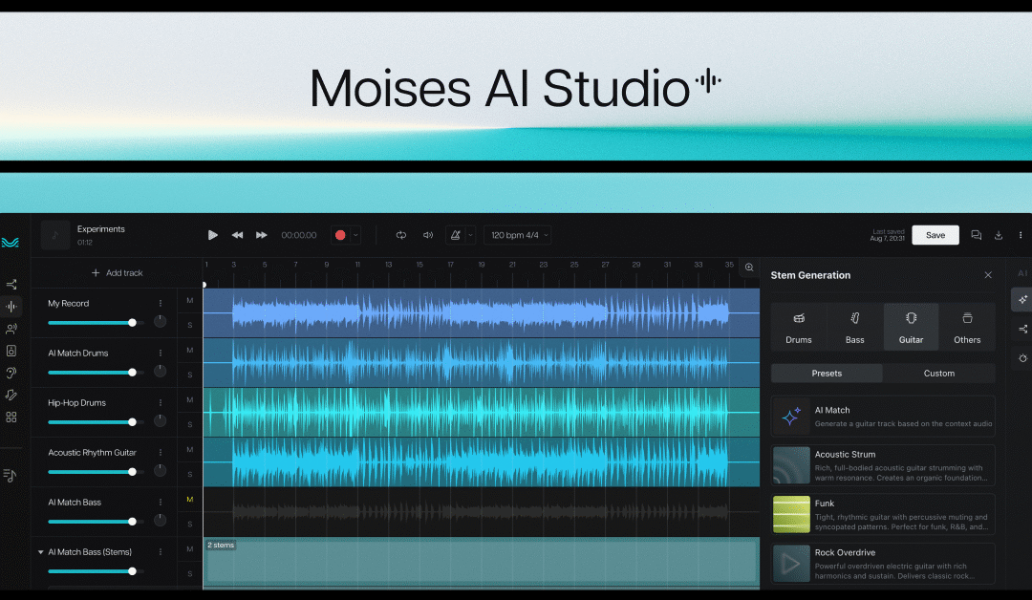The width and height of the screenshot is (1032, 600).
Task: Open the metronome options dropdown arrow
Action: tap(471, 234)
